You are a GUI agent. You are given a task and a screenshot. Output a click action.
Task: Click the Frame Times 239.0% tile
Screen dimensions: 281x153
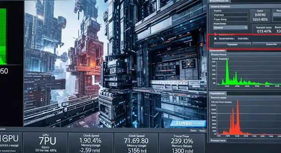point(182,143)
